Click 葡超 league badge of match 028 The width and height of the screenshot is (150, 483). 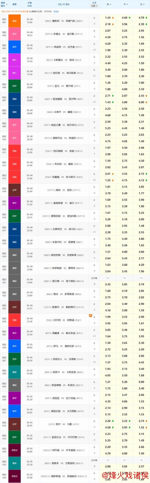pos(14,372)
